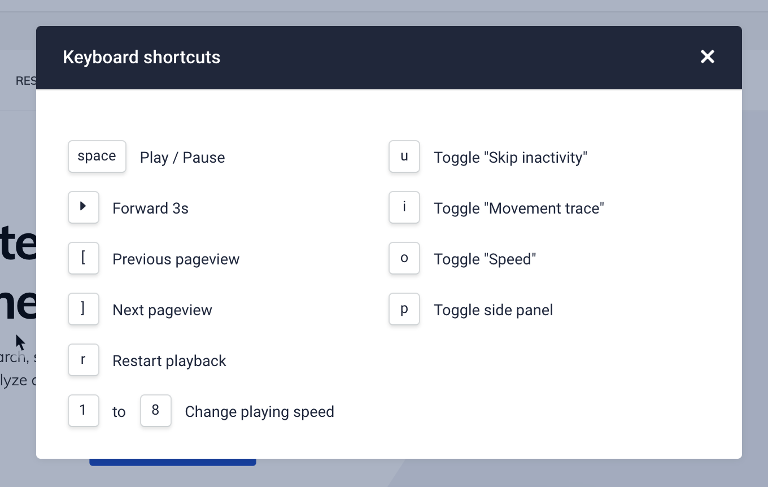768x487 pixels.
Task: Close the Keyboard shortcuts dialog
Action: [x=707, y=56]
